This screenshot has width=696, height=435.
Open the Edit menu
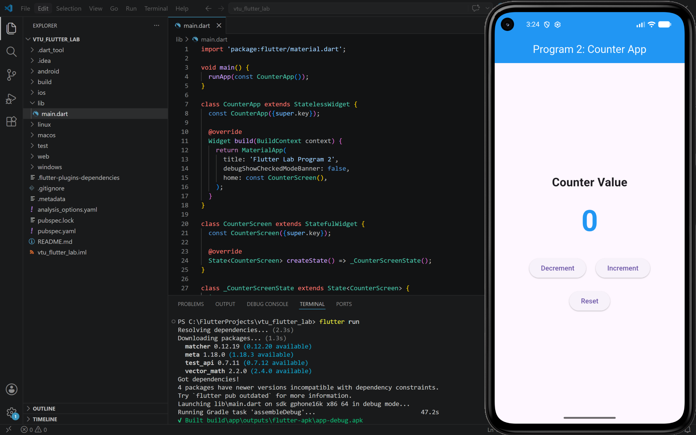43,8
